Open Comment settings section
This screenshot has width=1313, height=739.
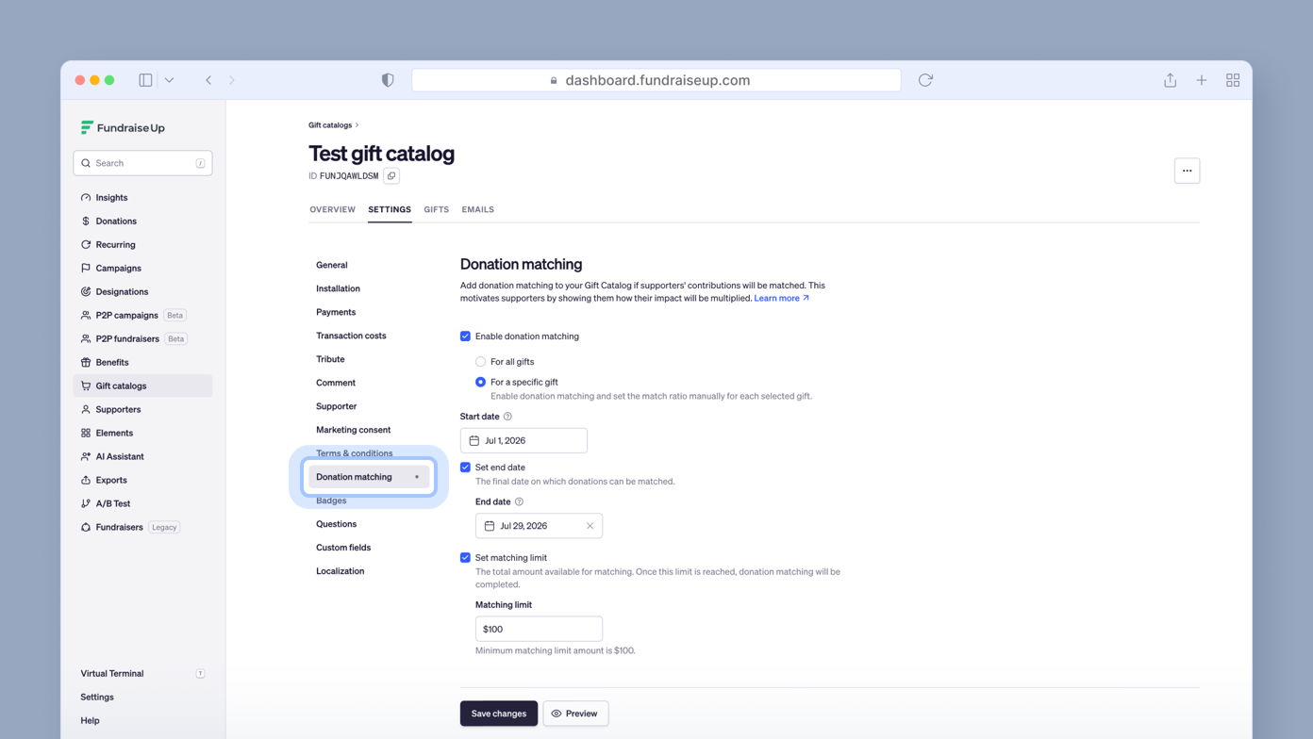tap(336, 383)
